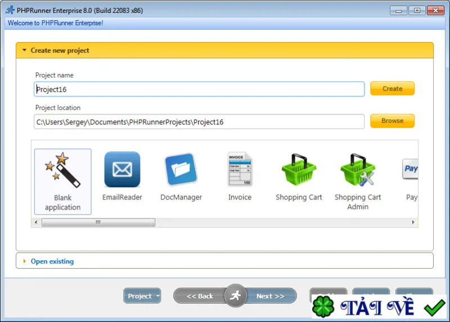
Task: Click the running man icon in navigation bar
Action: pyautogui.click(x=235, y=296)
